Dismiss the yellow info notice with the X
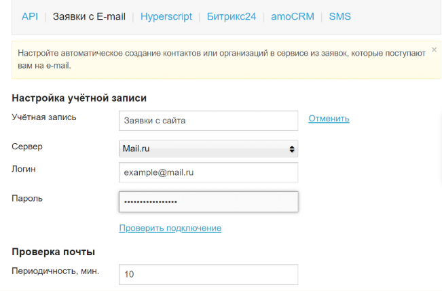 [434, 50]
